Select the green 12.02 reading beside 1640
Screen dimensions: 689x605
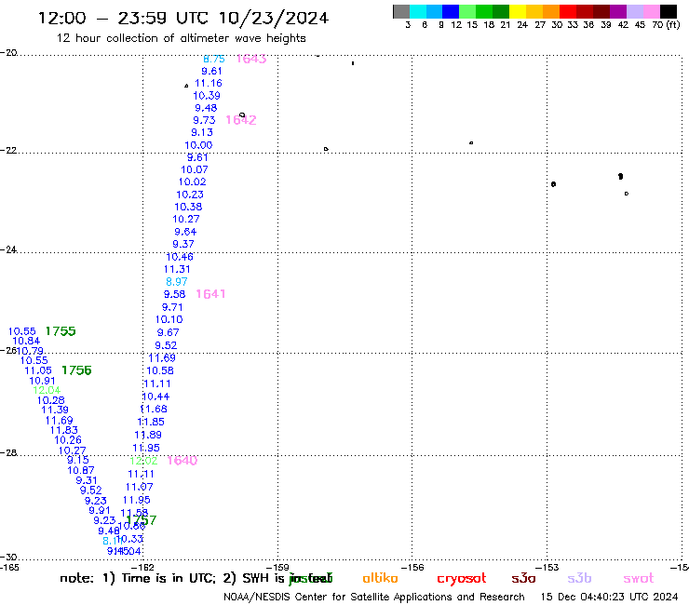tap(143, 461)
